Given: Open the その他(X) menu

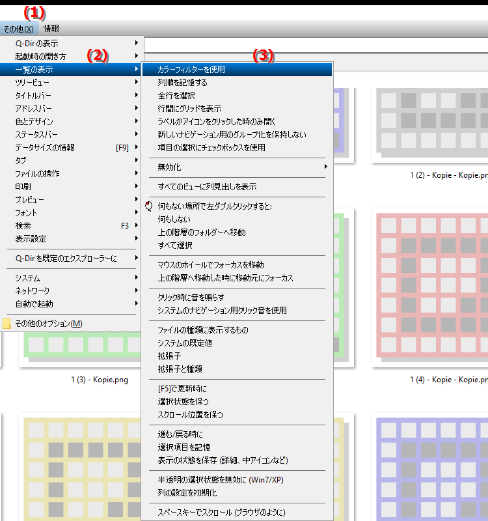Looking at the screenshot, I should pos(19,29).
